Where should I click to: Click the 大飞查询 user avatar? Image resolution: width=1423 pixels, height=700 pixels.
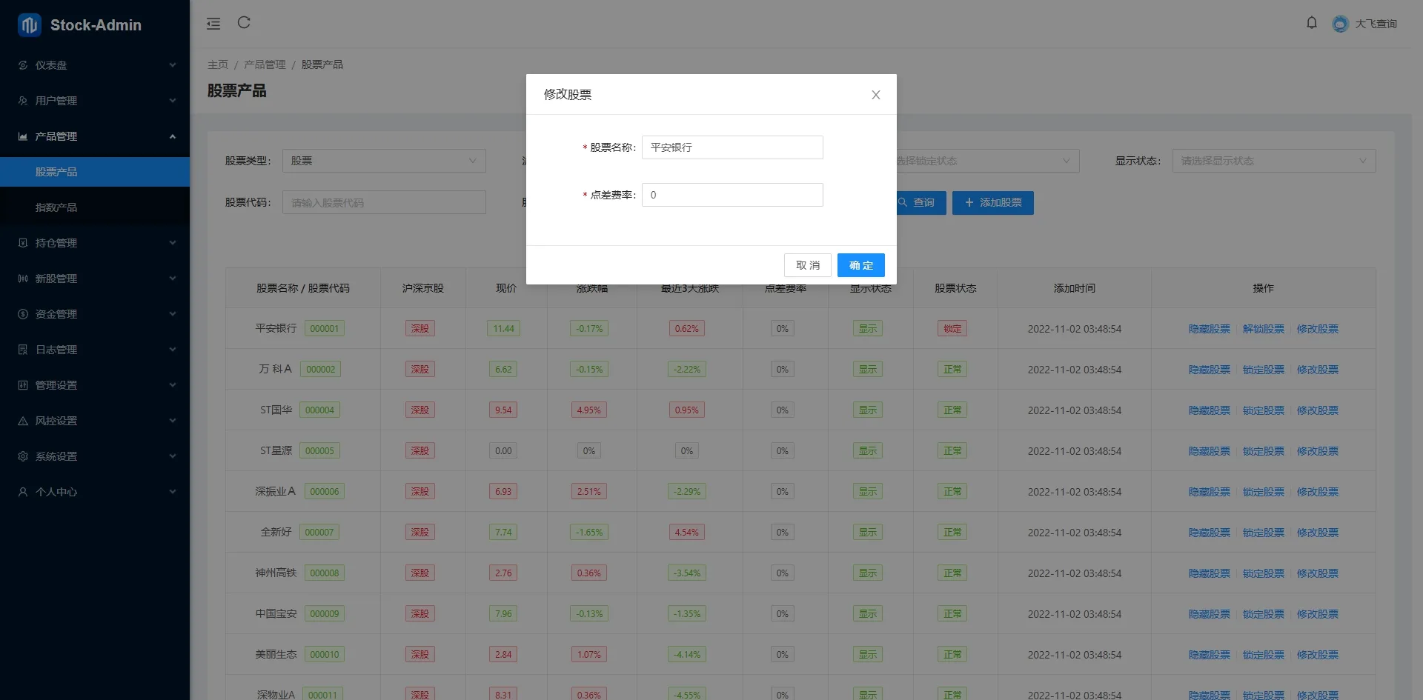(x=1340, y=24)
